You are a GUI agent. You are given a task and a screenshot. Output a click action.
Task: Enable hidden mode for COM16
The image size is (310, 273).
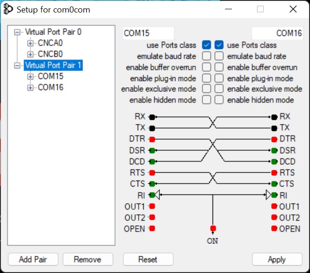(x=219, y=100)
